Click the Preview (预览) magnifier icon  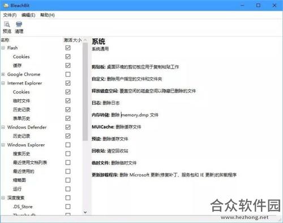click(7, 24)
